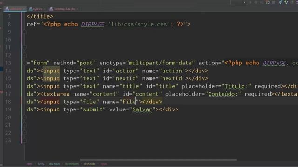Close the controllerAdd.php tab

(78, 9)
